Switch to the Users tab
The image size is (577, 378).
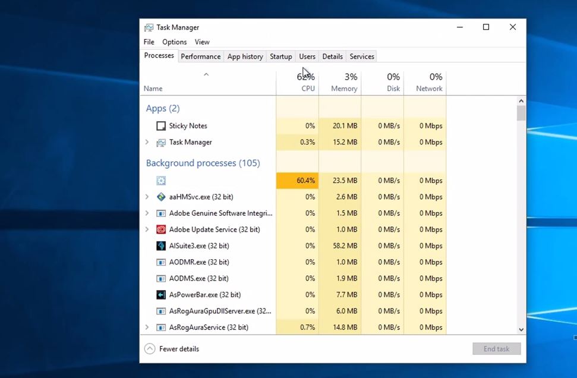click(307, 56)
